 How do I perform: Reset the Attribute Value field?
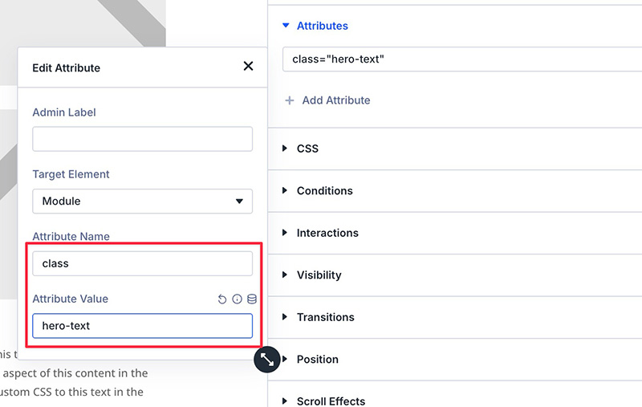[x=222, y=299]
